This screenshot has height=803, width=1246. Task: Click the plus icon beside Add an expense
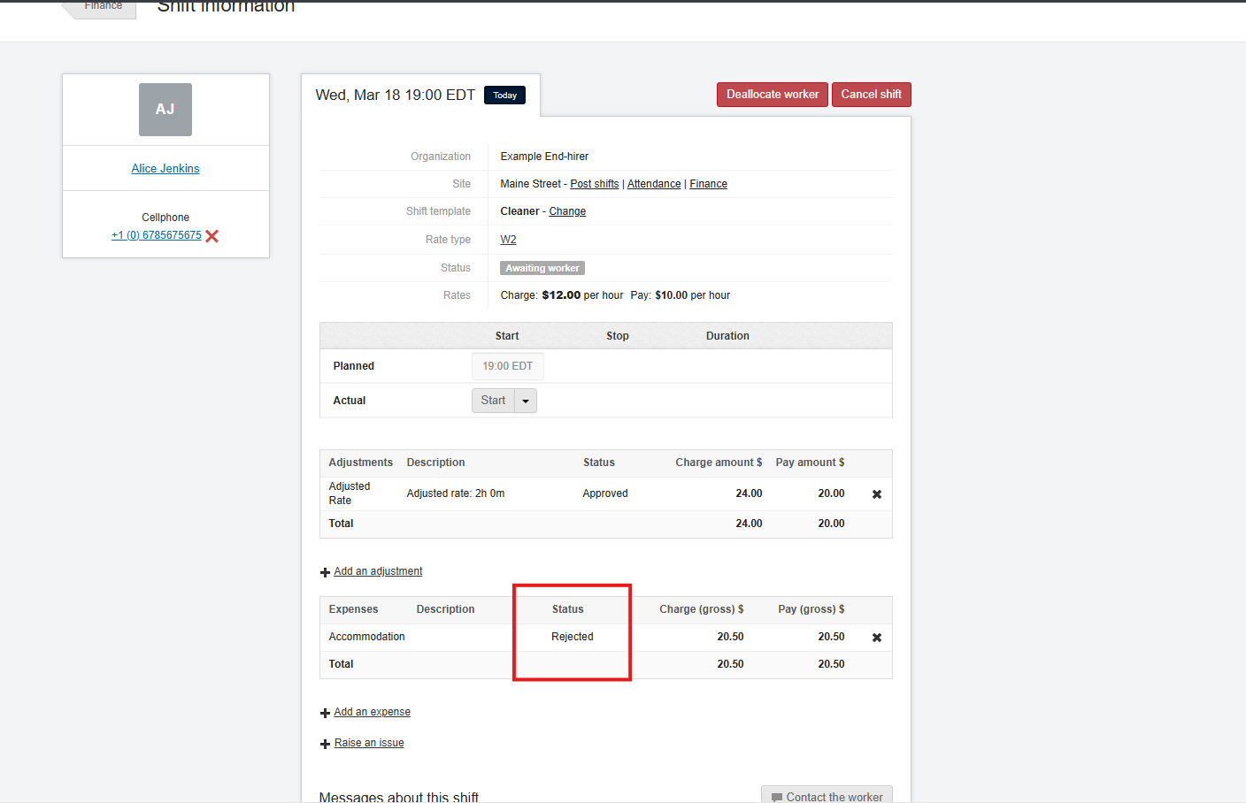(x=325, y=712)
